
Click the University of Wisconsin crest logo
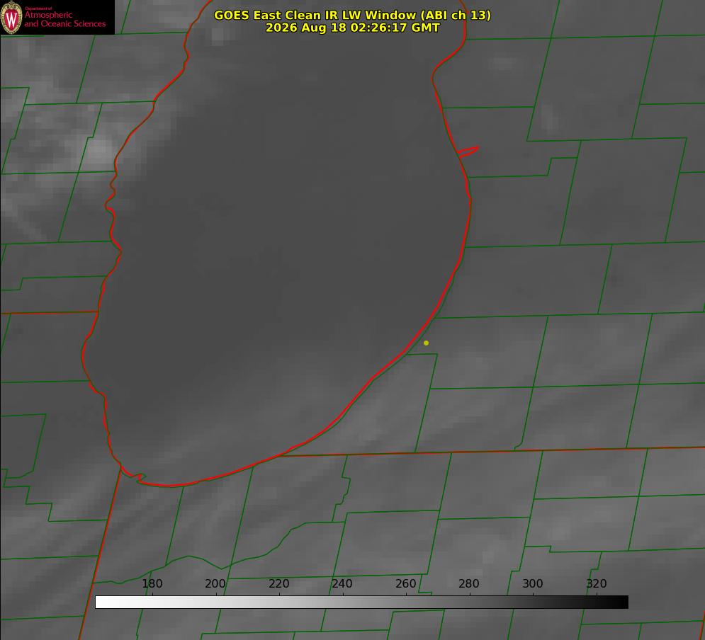[11, 17]
